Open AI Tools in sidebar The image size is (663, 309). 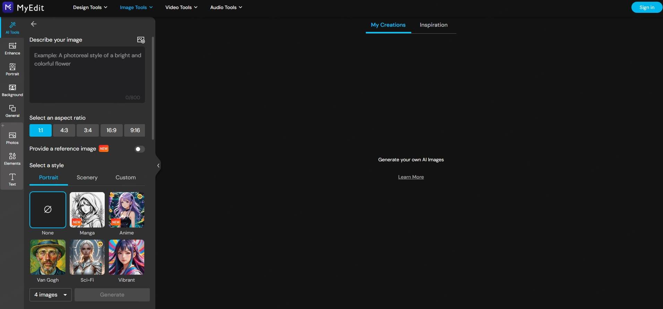pyautogui.click(x=12, y=28)
